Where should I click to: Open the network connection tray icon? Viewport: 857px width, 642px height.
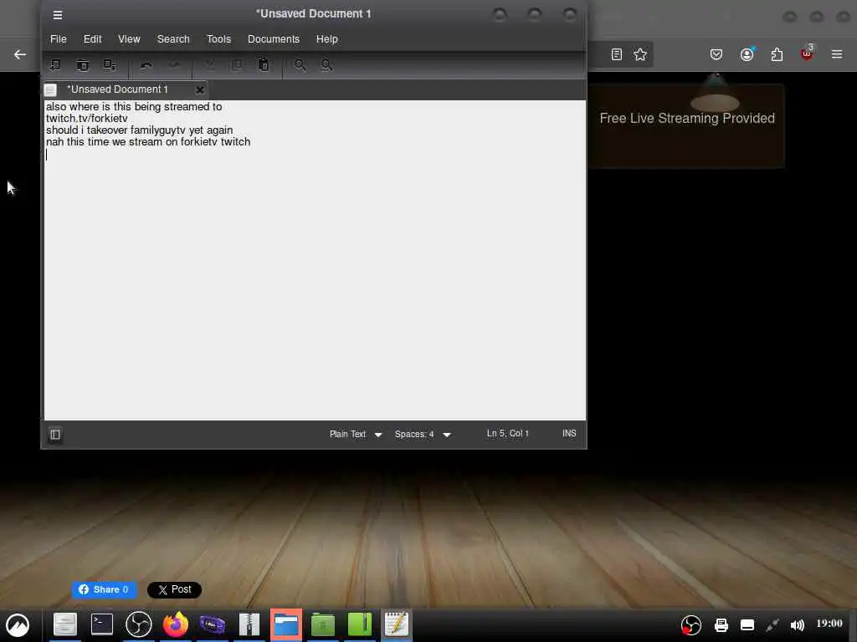pos(772,625)
